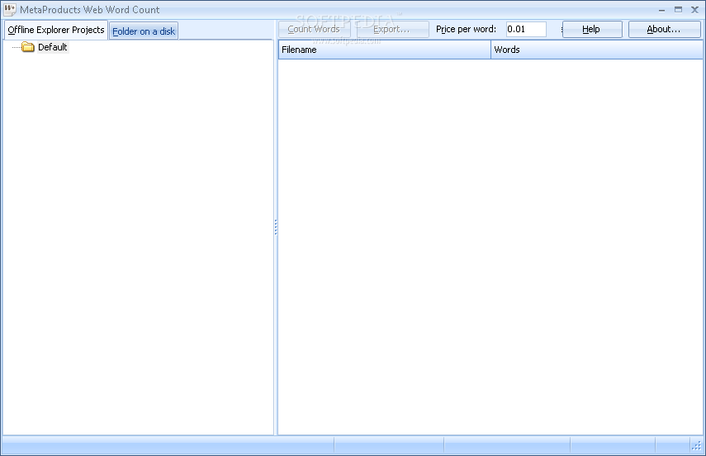Maximize the Web Word Count window

click(x=678, y=9)
